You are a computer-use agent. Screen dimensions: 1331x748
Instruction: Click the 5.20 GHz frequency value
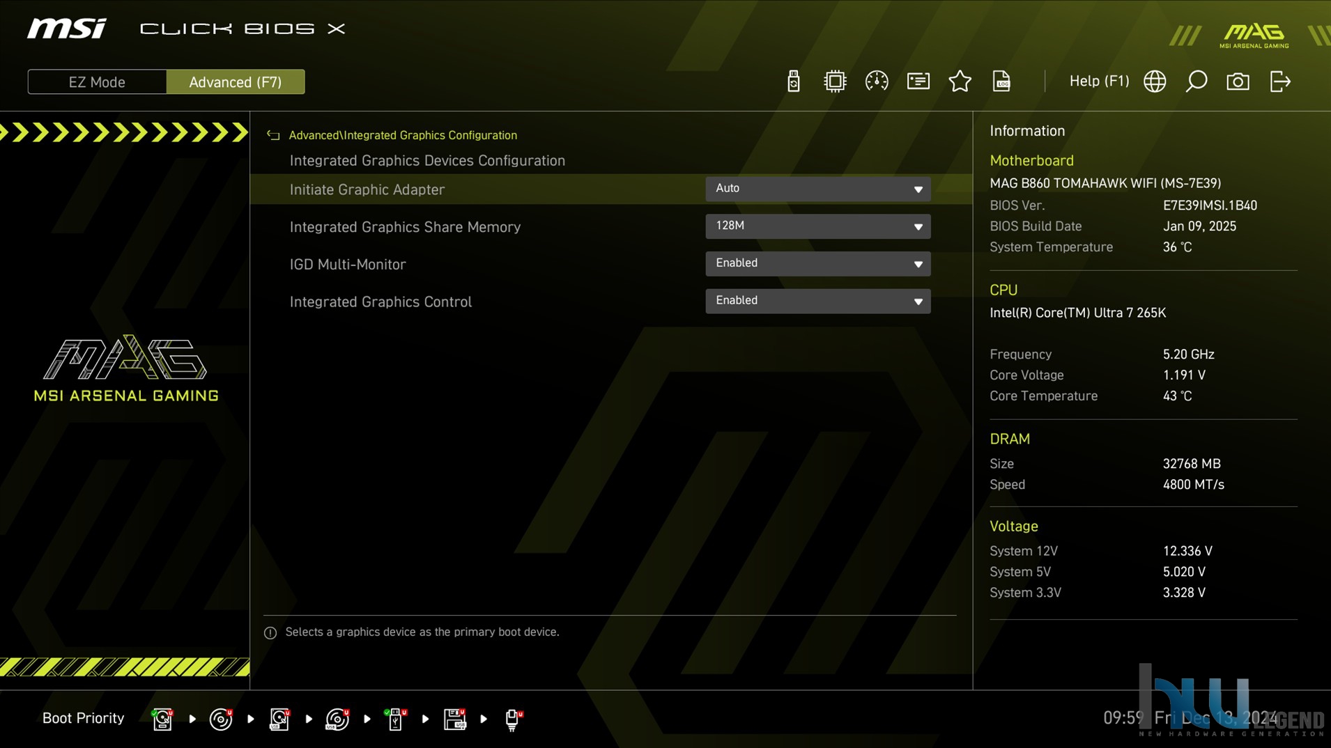click(1188, 354)
